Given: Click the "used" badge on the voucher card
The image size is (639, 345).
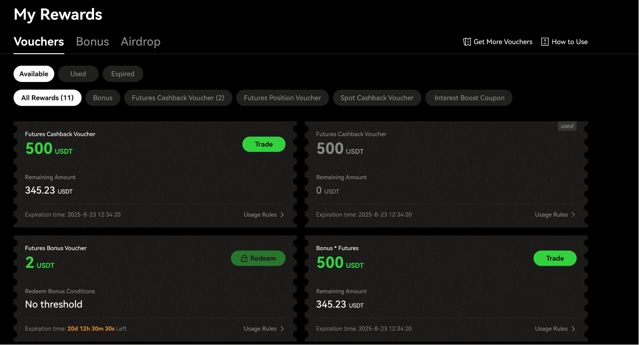Looking at the screenshot, I should tap(567, 126).
